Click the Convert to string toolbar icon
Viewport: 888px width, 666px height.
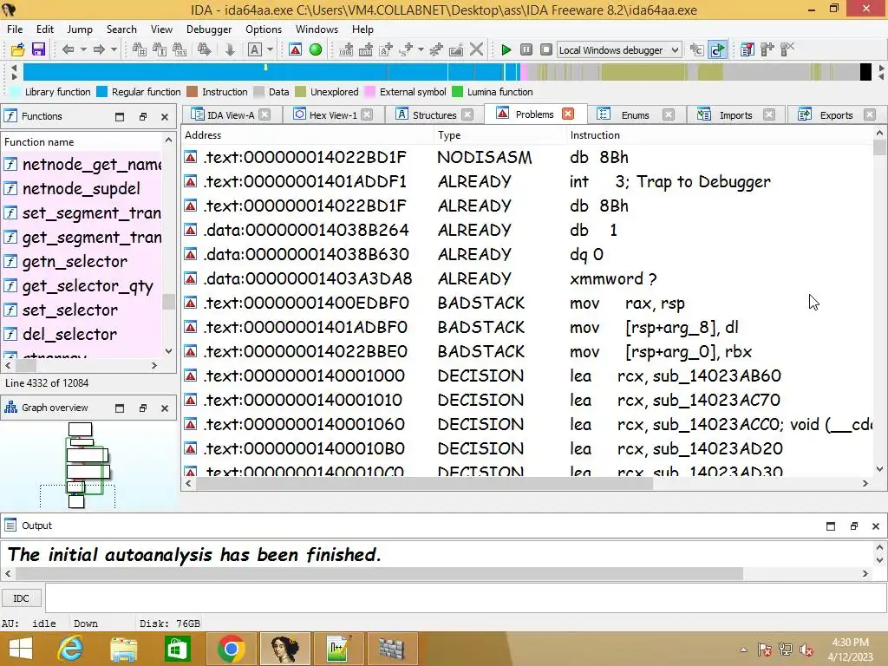[x=386, y=49]
